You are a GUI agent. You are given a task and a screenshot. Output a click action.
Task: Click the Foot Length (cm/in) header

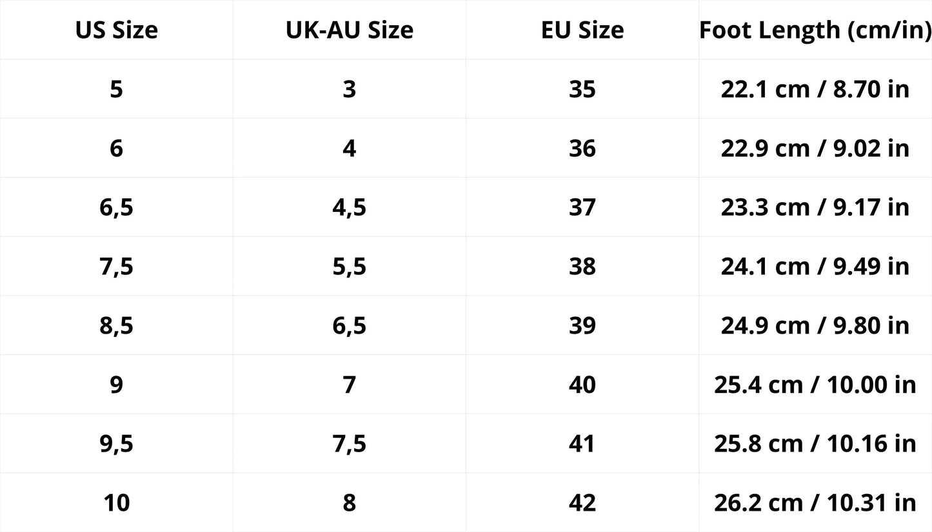point(815,30)
